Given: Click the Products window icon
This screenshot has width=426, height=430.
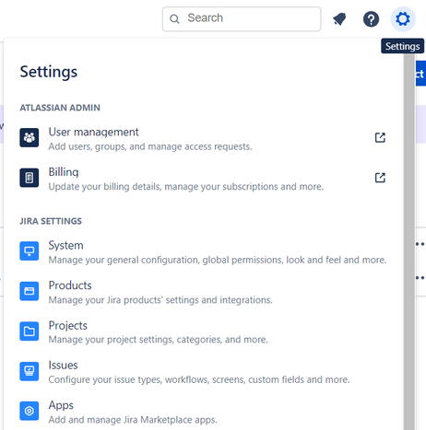Looking at the screenshot, I should [30, 291].
